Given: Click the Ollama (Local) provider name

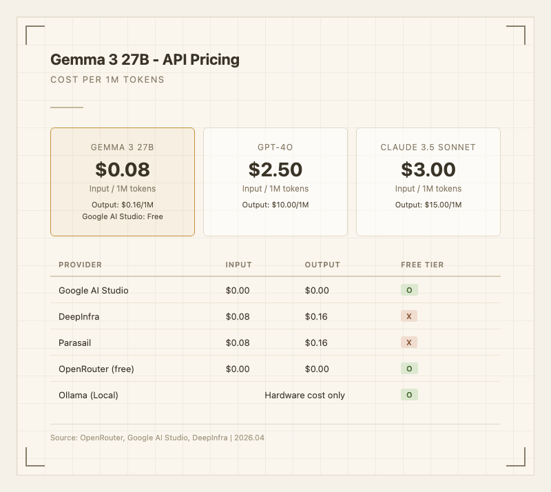Looking at the screenshot, I should 88,396.
